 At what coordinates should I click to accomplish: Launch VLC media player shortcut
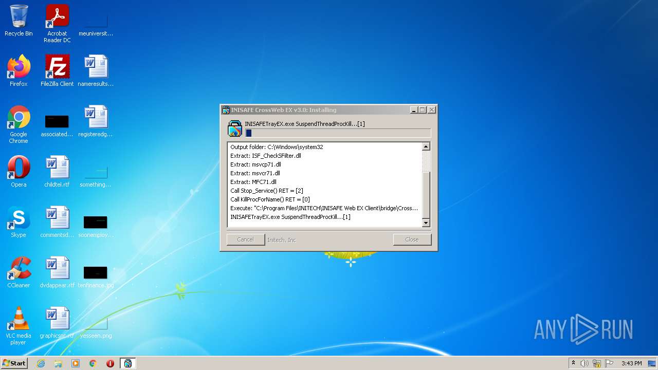click(19, 326)
